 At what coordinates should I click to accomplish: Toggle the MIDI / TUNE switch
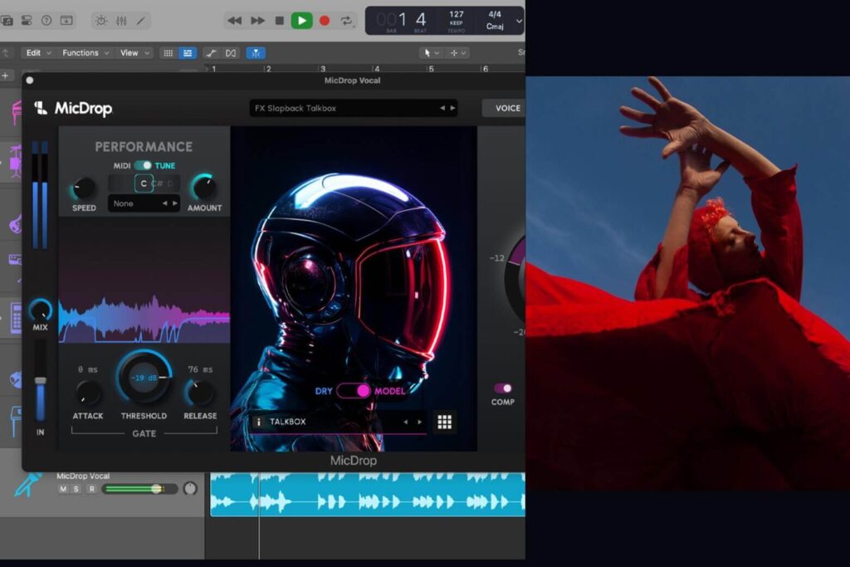(143, 165)
